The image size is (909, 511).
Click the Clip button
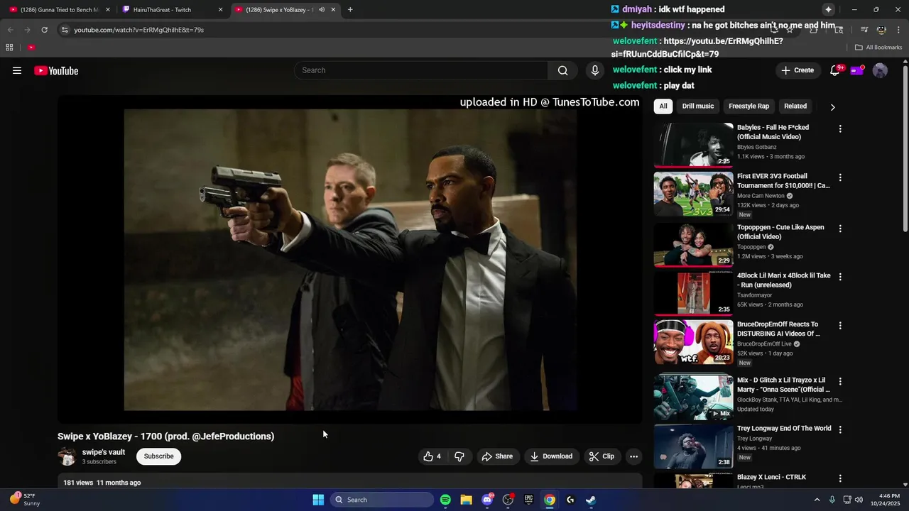tap(602, 456)
